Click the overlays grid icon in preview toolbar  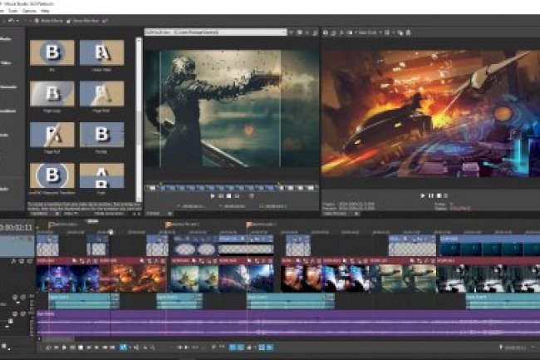click(x=387, y=32)
